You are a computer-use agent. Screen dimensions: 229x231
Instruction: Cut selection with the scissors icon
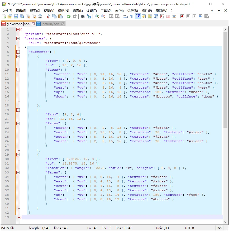click(x=48, y=16)
